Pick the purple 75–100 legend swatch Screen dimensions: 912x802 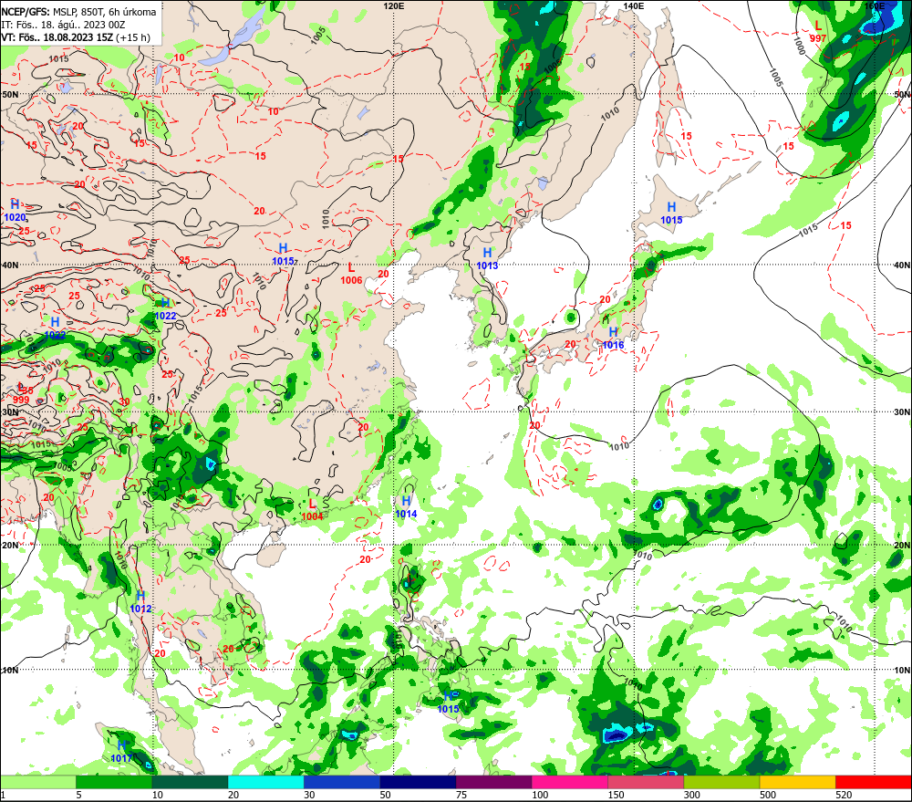tap(493, 782)
